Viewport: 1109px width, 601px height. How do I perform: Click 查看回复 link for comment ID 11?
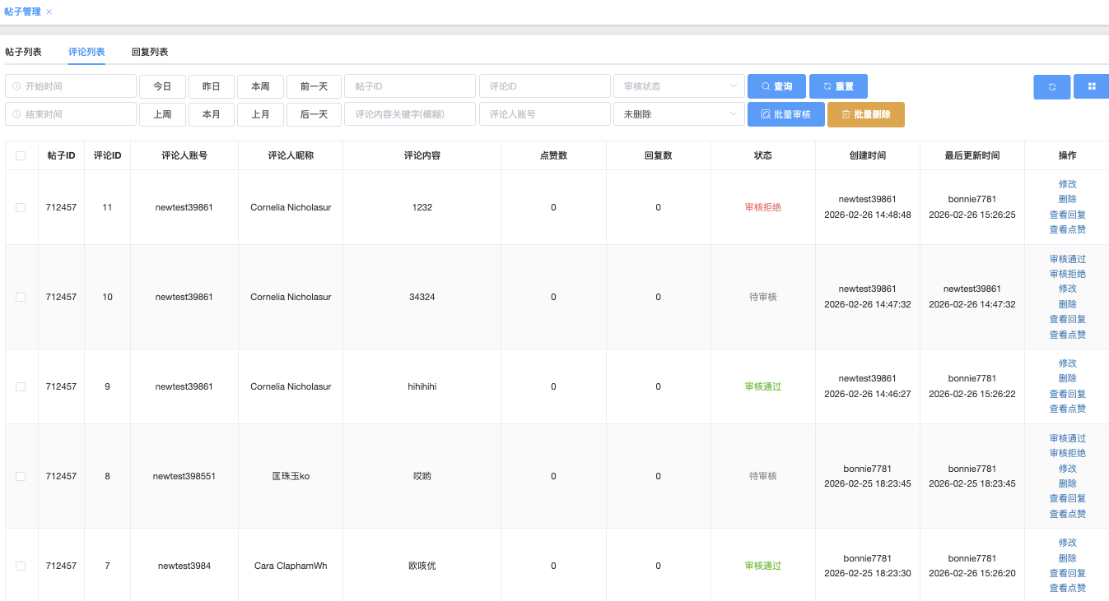click(x=1067, y=215)
